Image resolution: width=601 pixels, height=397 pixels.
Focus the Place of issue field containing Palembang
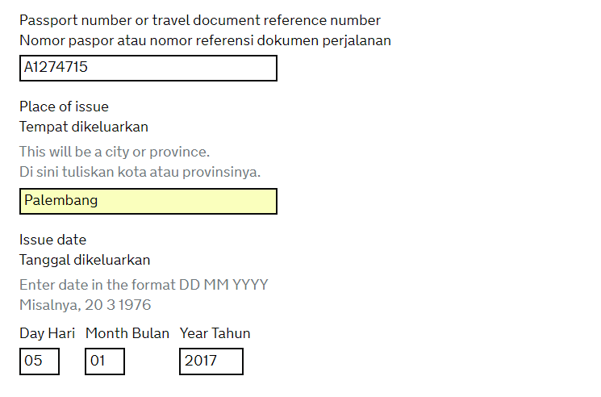pos(148,201)
